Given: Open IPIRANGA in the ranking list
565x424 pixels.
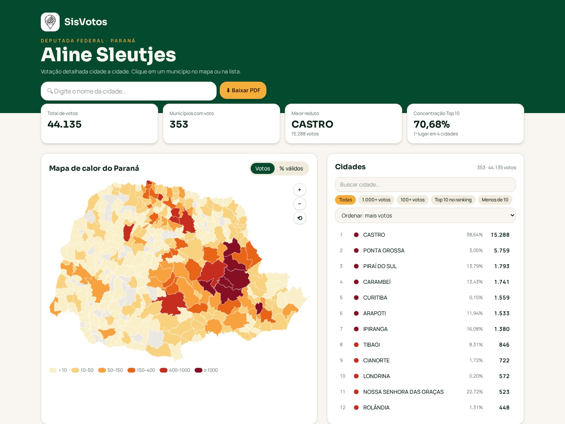Looking at the screenshot, I should pos(425,329).
